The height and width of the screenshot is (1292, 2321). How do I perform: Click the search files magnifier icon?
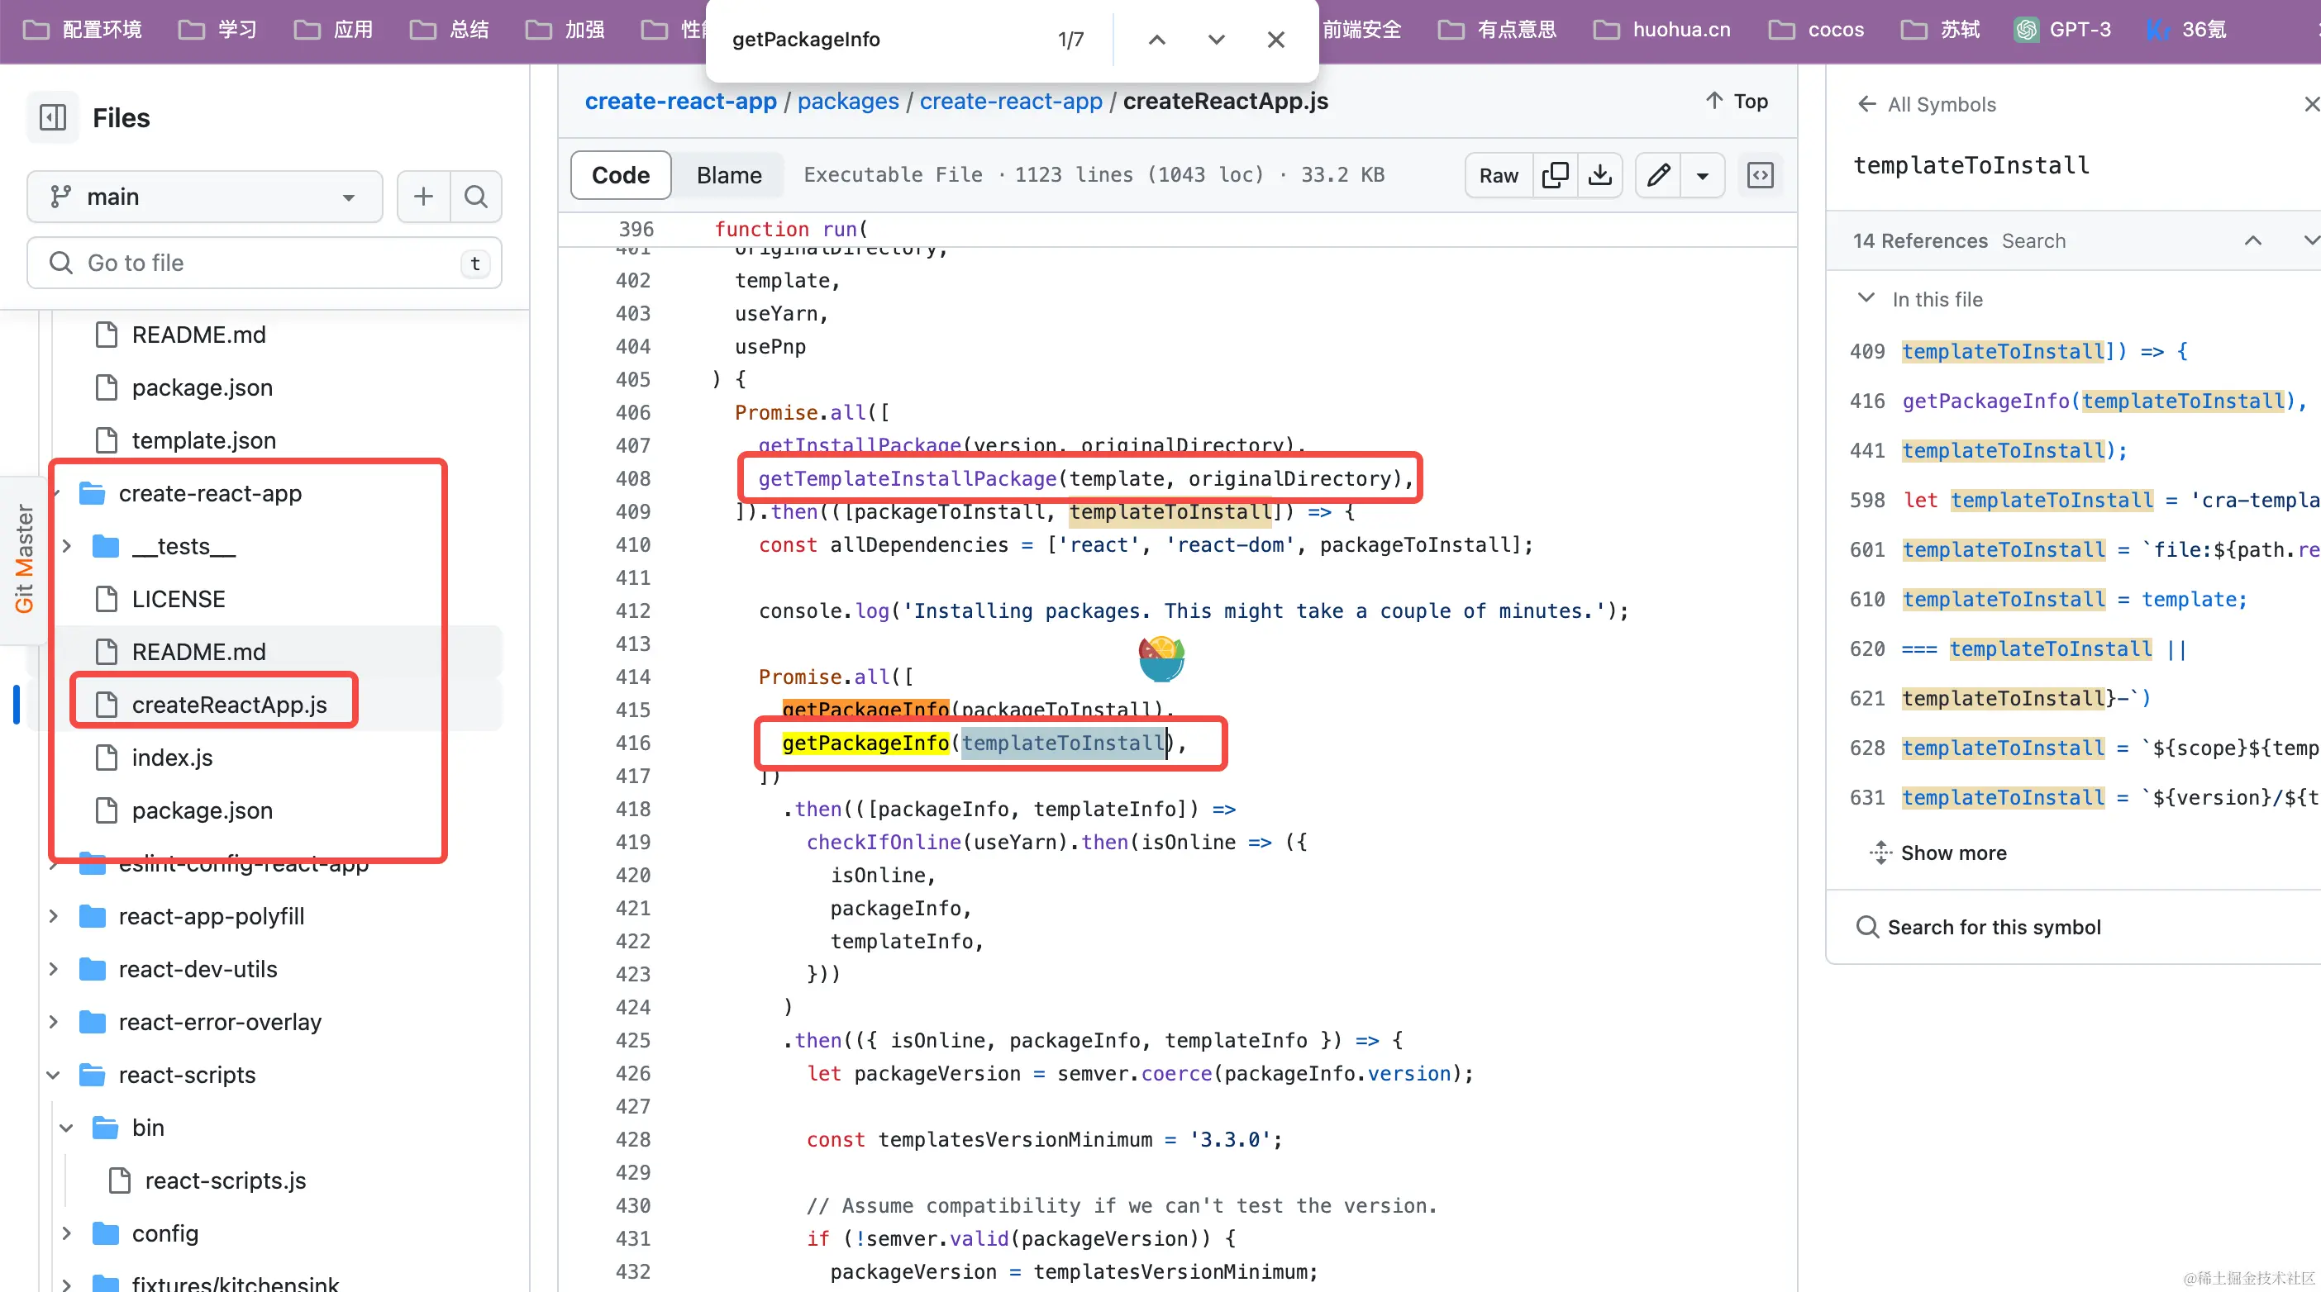[476, 197]
